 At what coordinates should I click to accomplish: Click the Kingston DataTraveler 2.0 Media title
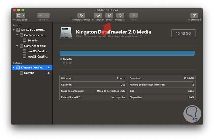[x=113, y=32]
